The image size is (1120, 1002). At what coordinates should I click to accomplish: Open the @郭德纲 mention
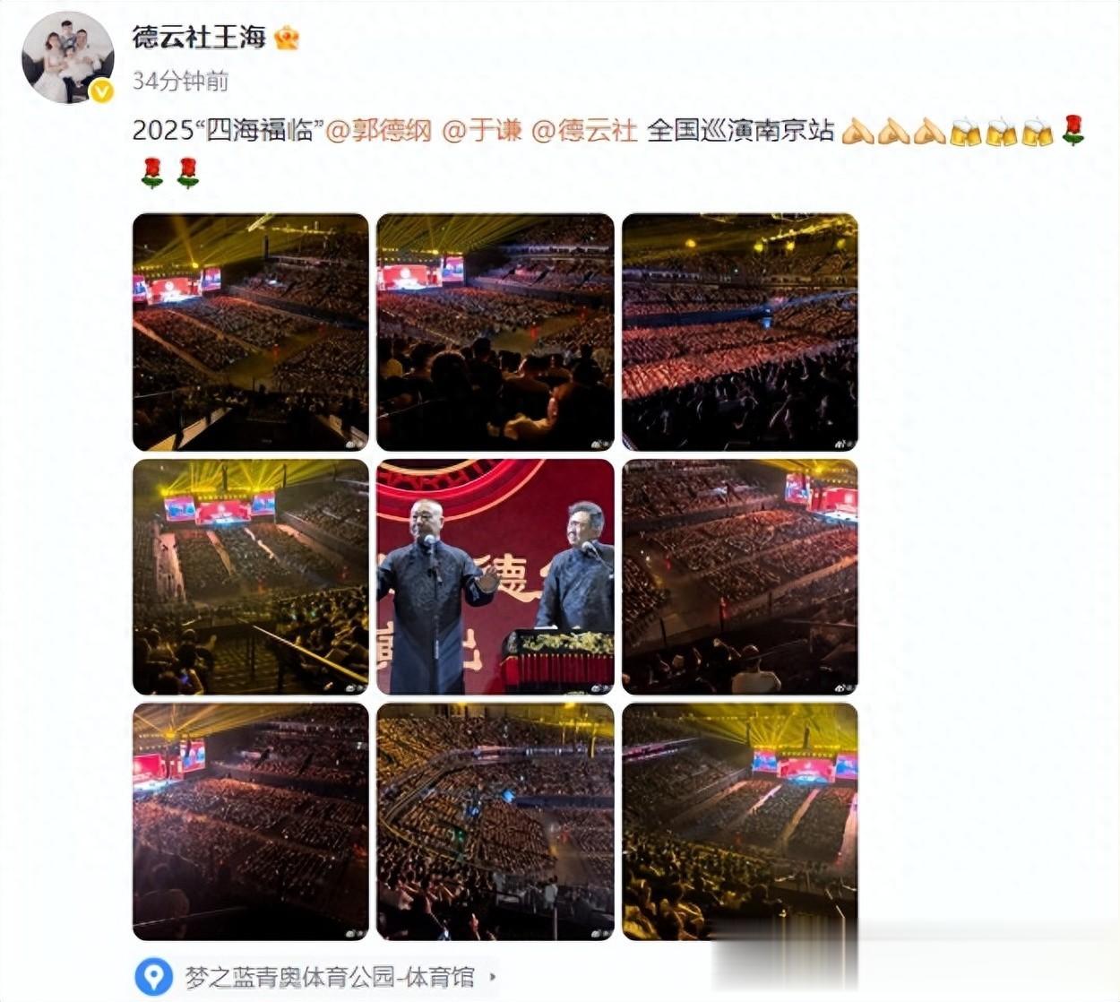[x=377, y=131]
